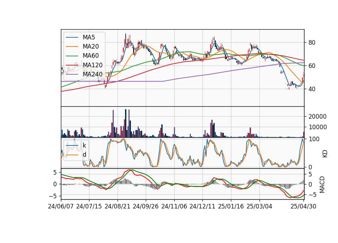This screenshot has width=338, height=243.
Task: Click the MACD right axis value 0
Action: (x=310, y=185)
